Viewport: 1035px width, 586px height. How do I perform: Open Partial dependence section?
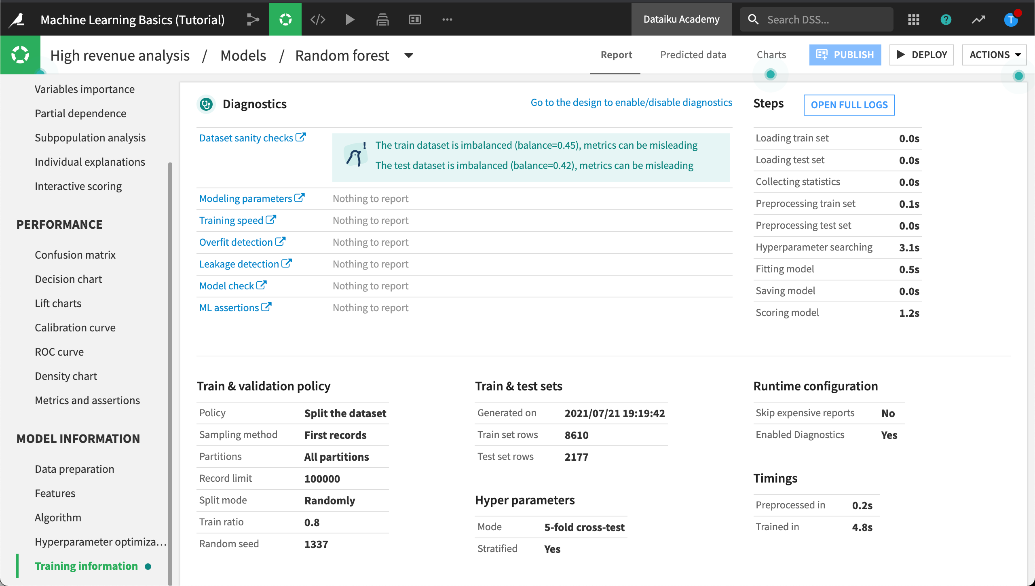tap(80, 113)
